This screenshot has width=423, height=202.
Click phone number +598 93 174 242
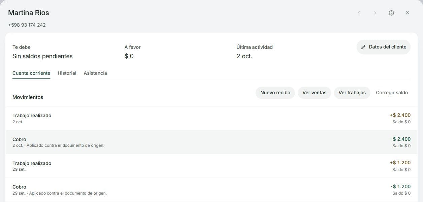pos(27,25)
